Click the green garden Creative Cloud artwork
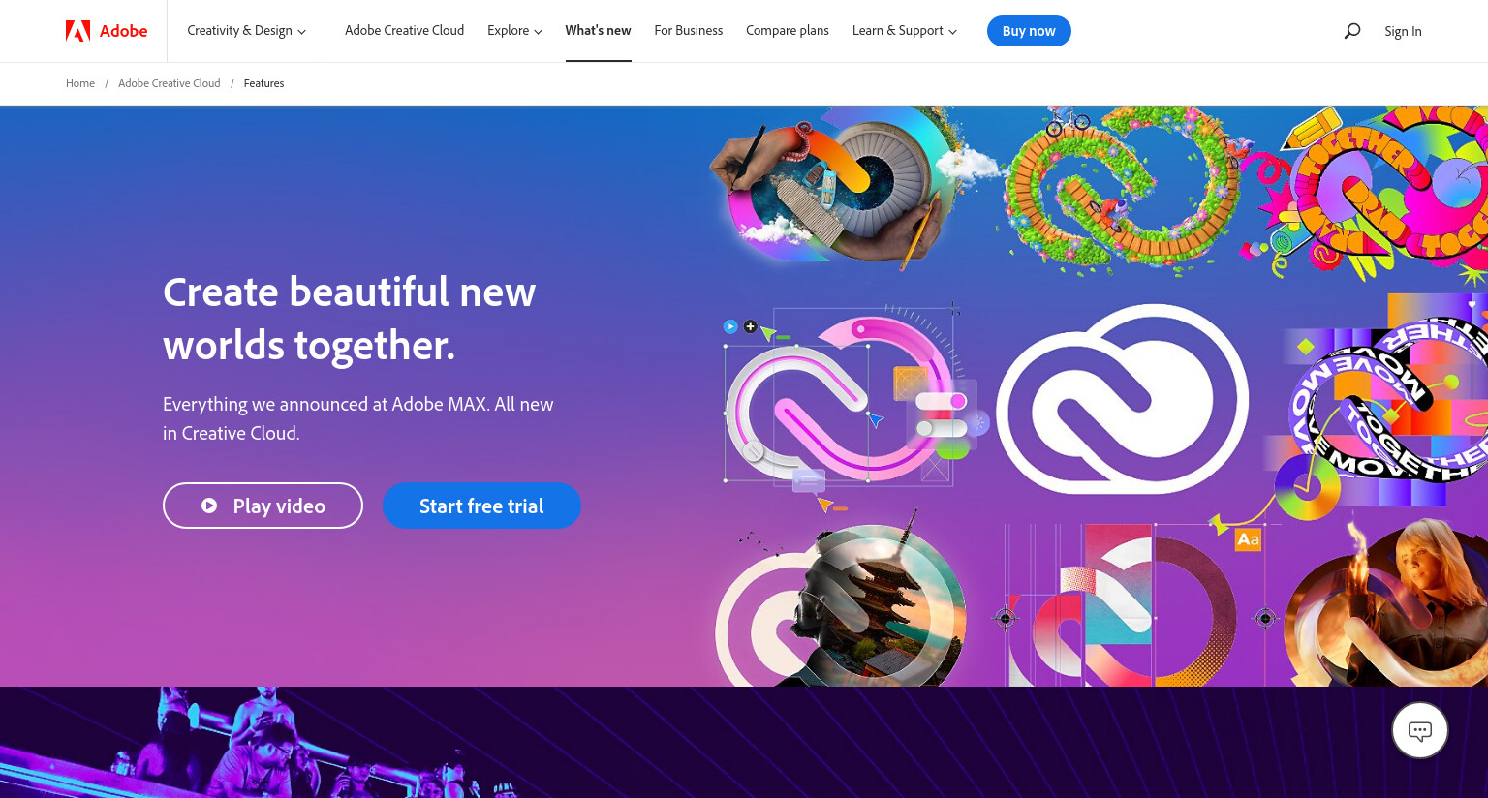Image resolution: width=1488 pixels, height=798 pixels. (1122, 186)
